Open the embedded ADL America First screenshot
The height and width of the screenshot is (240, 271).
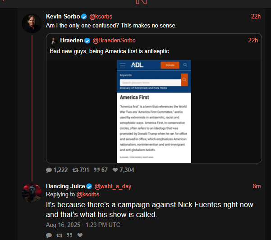pos(154,111)
